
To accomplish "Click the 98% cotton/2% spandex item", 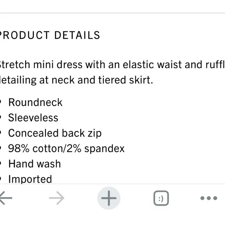I will (x=66, y=149).
